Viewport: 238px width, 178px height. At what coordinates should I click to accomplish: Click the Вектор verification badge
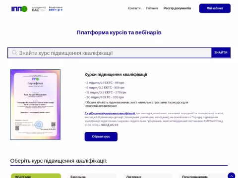tap(56, 9)
